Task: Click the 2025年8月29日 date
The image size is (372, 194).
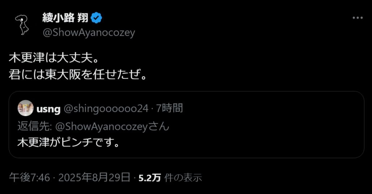Action: tap(94, 177)
